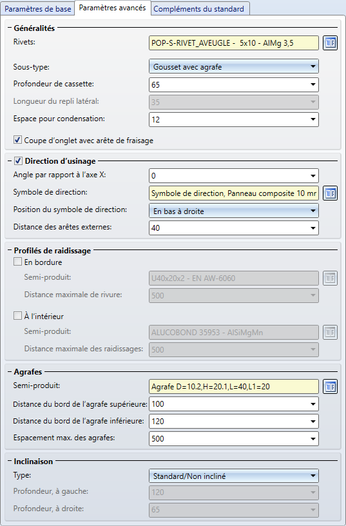Click the Angle par rapport à l'axe X field
Image resolution: width=346 pixels, height=526 pixels.
234,176
